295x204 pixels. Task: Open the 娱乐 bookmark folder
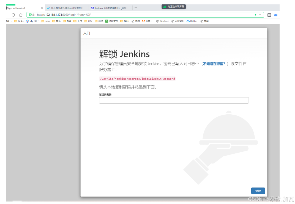56,21
